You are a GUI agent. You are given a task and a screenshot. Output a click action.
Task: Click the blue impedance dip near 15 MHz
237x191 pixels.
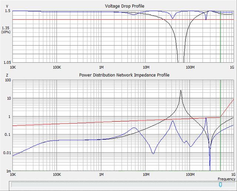click(x=153, y=154)
